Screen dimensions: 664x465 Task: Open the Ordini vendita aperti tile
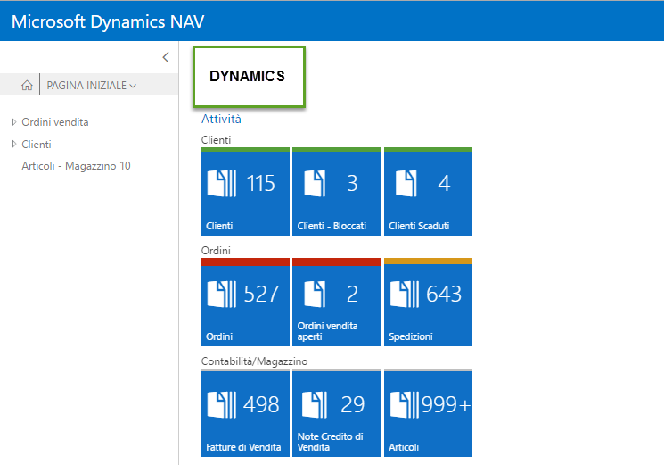(336, 303)
